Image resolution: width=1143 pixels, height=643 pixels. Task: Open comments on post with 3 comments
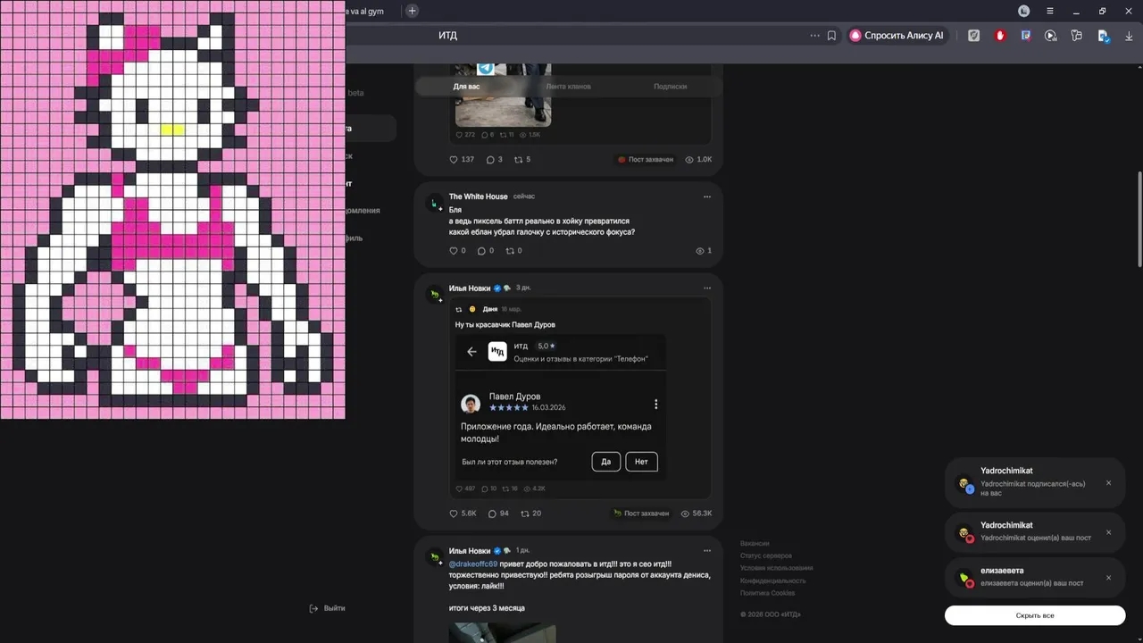(494, 160)
